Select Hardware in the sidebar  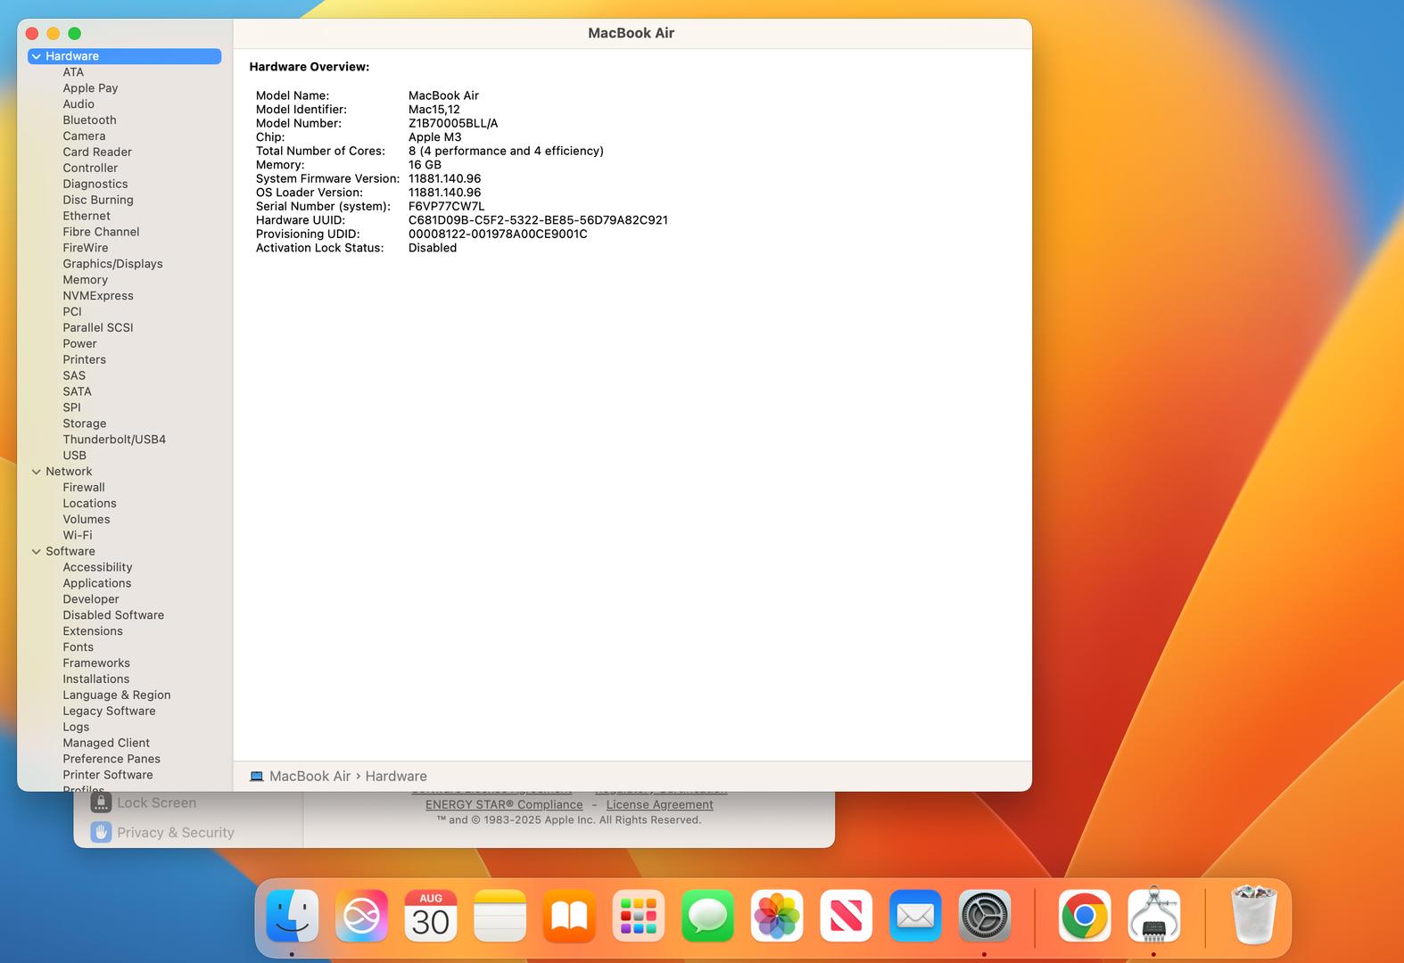(124, 56)
